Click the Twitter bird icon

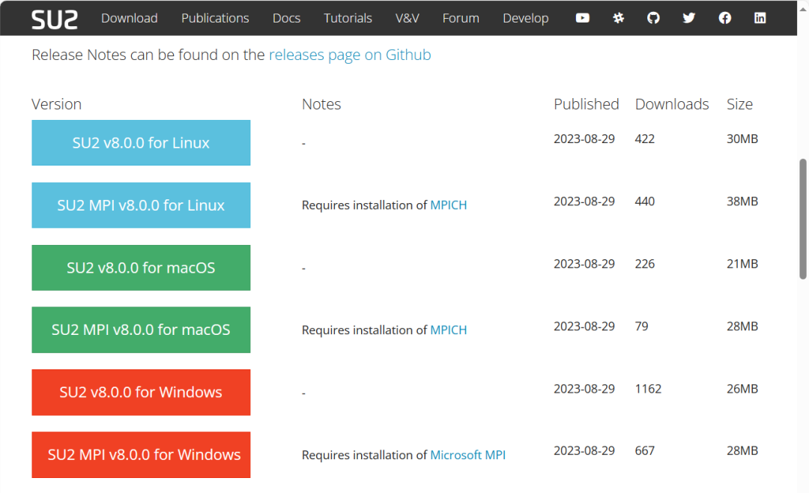point(689,18)
